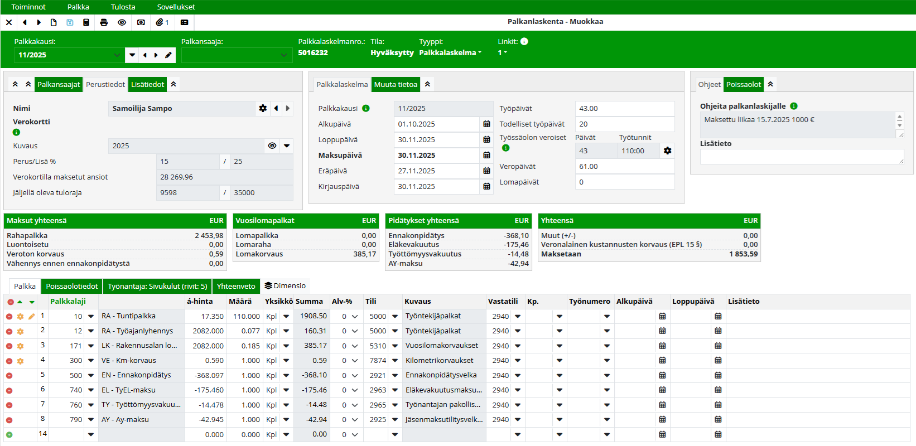Delete row 1 RA - Tuntipalkka with the red minus
Viewport: 916px width, 446px height.
pyautogui.click(x=9, y=317)
